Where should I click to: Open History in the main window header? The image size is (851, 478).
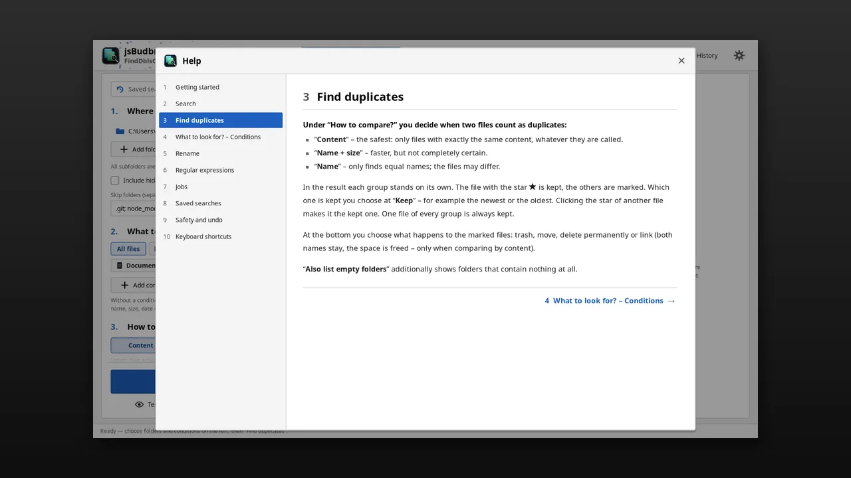[x=707, y=56]
